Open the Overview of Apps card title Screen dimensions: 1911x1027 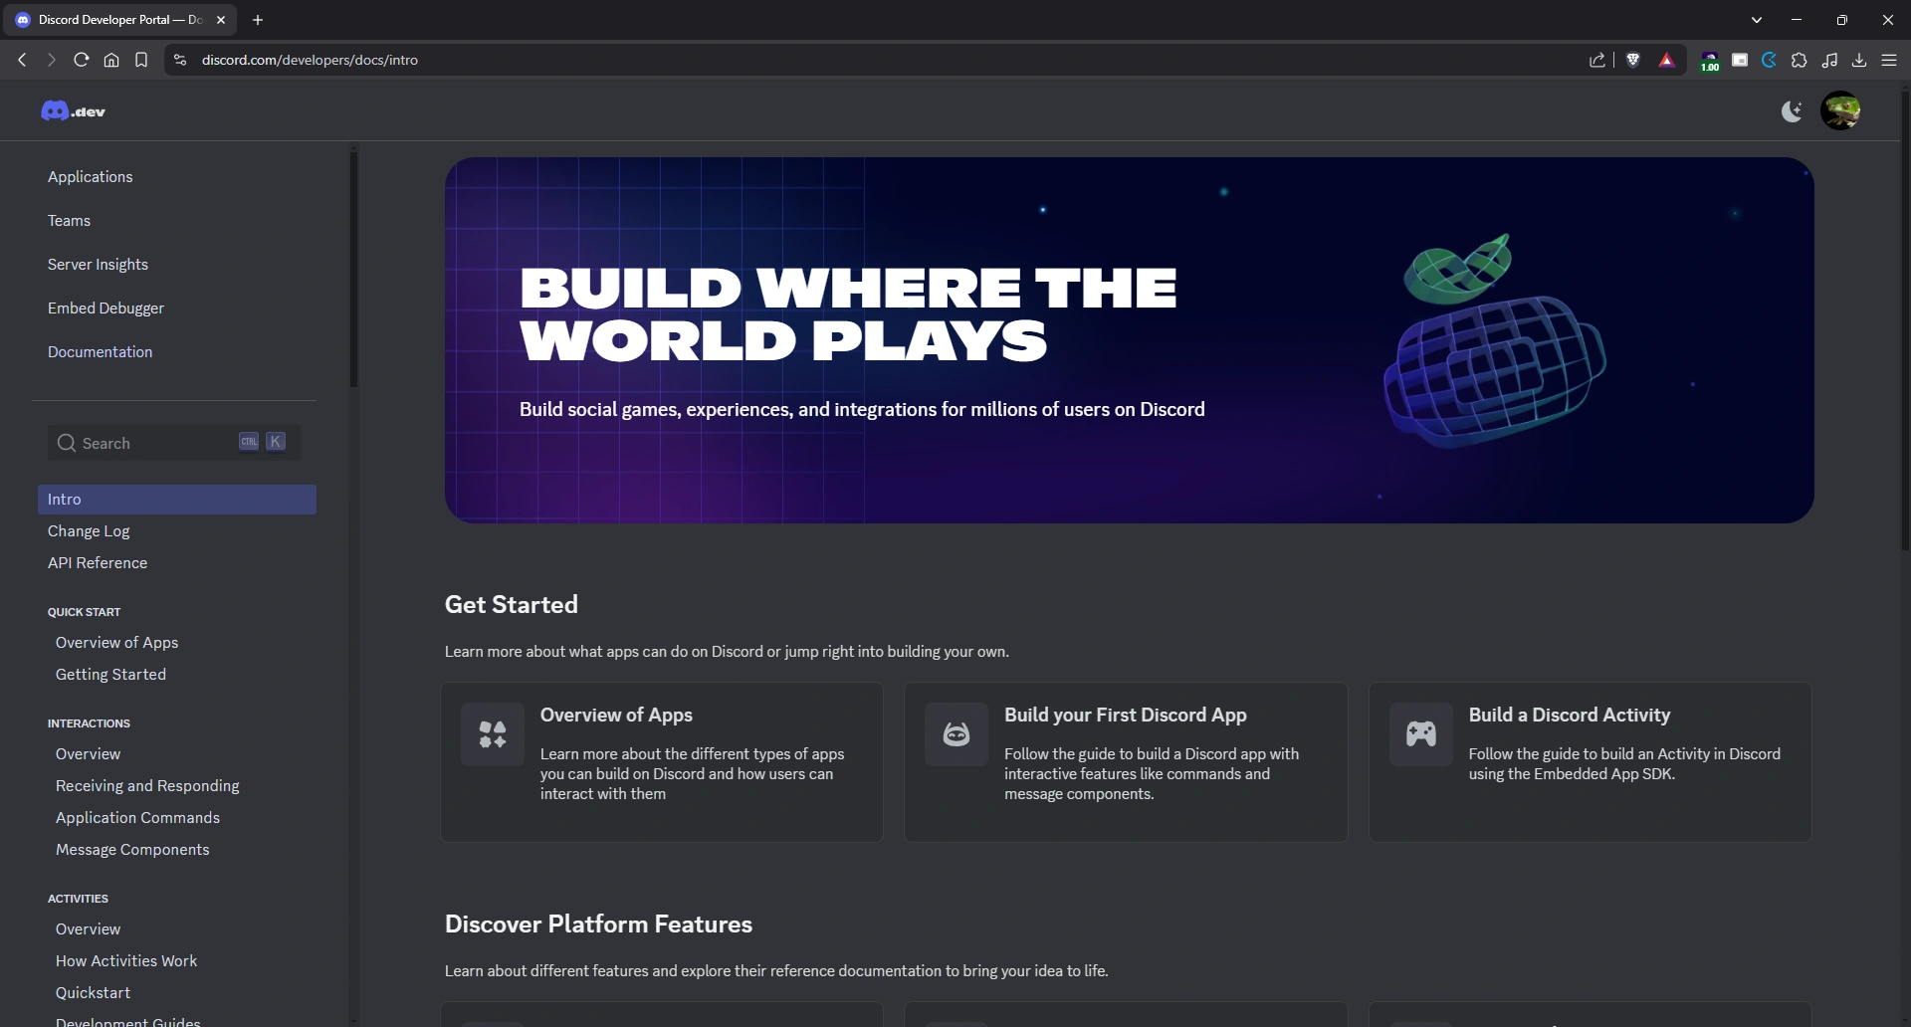616,716
